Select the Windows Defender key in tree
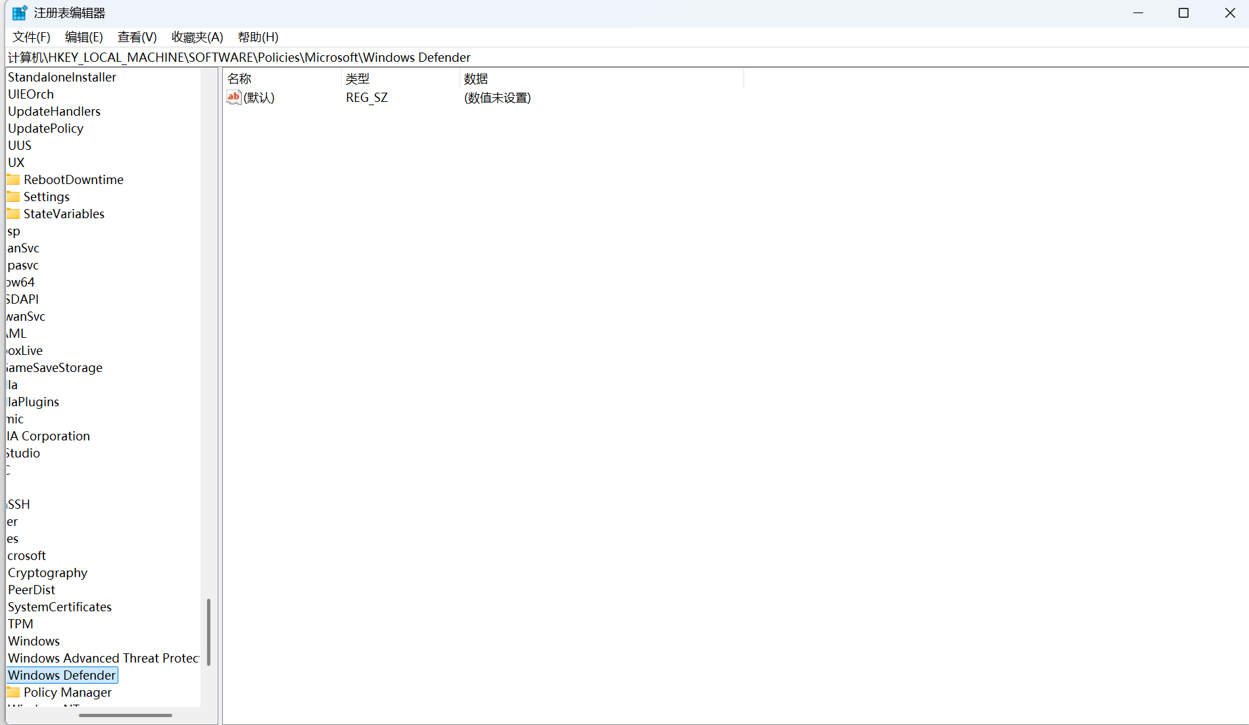Image resolution: width=1249 pixels, height=725 pixels. click(x=62, y=675)
